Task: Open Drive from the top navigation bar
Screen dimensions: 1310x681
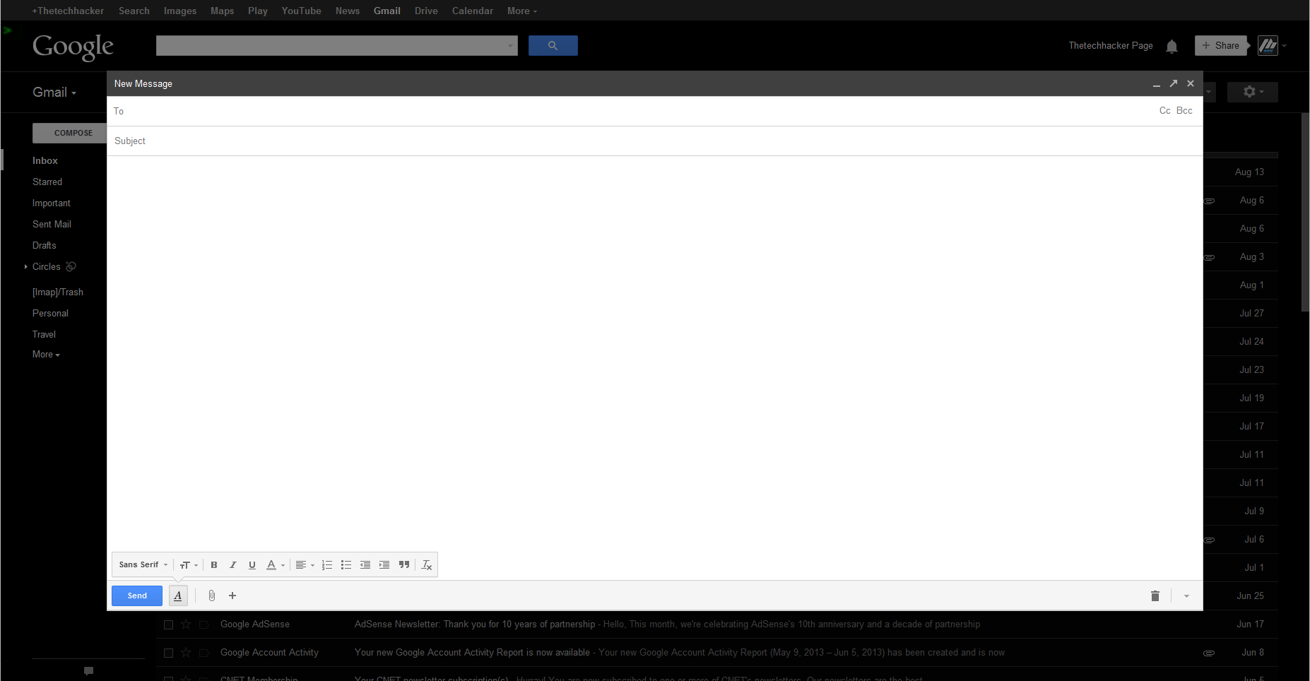Action: point(425,11)
